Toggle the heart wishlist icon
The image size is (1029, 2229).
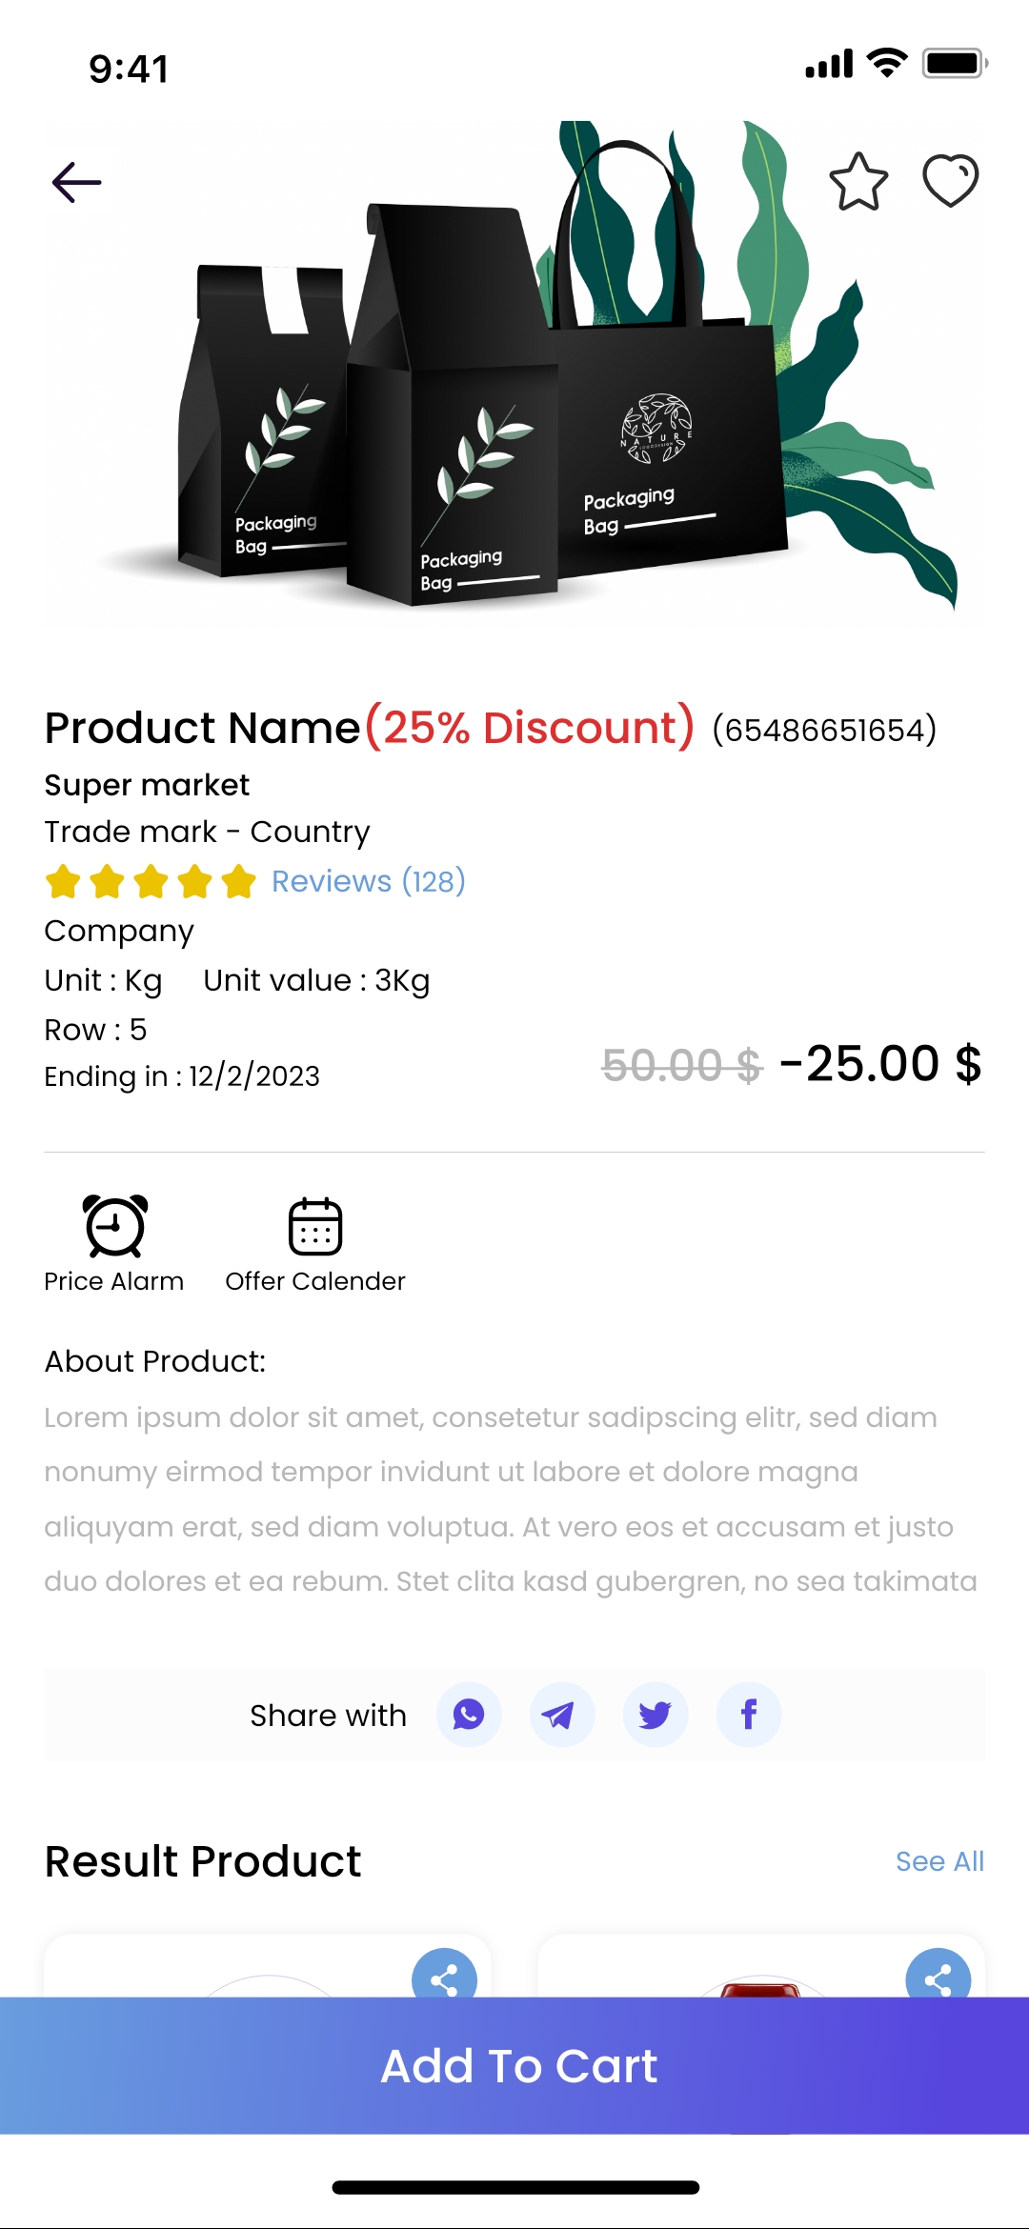point(950,180)
